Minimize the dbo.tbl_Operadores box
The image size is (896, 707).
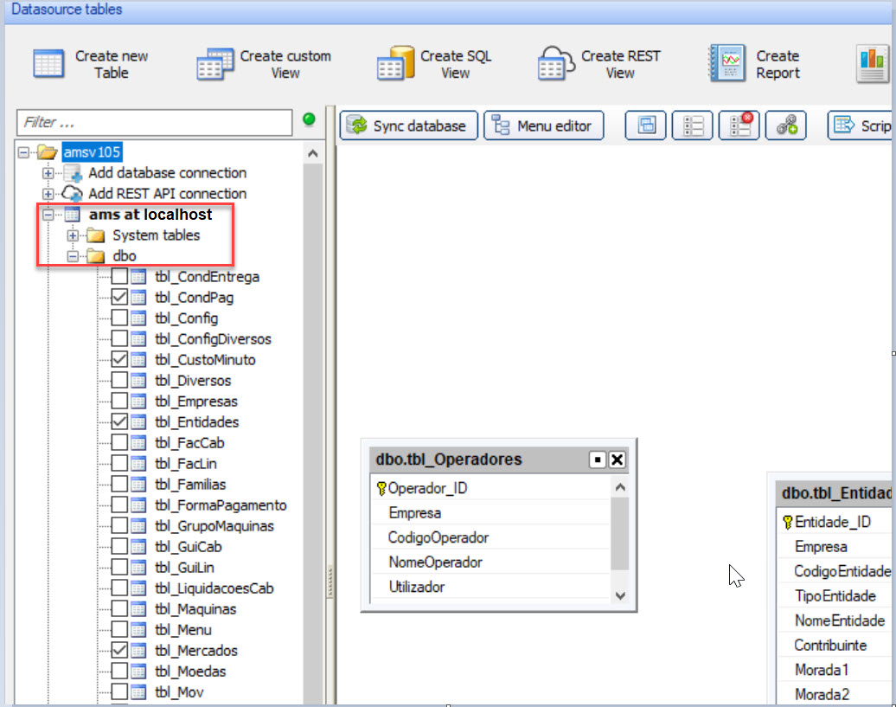[x=598, y=460]
